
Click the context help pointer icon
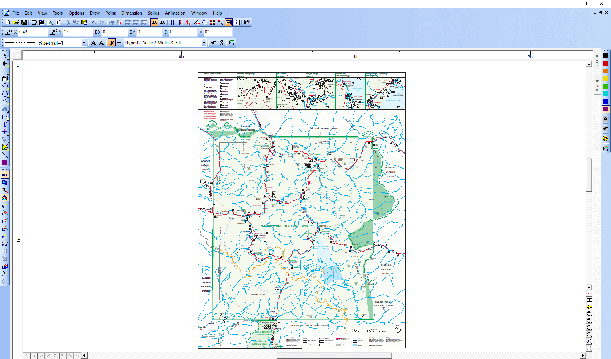[246, 23]
